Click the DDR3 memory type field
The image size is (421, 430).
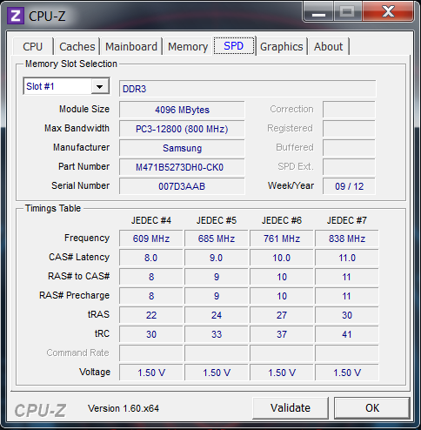pos(248,89)
